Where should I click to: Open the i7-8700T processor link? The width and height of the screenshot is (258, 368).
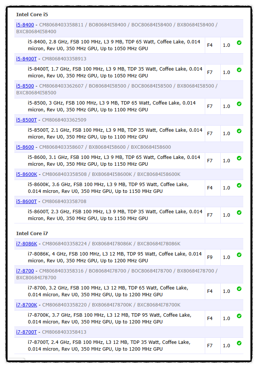[26, 332]
